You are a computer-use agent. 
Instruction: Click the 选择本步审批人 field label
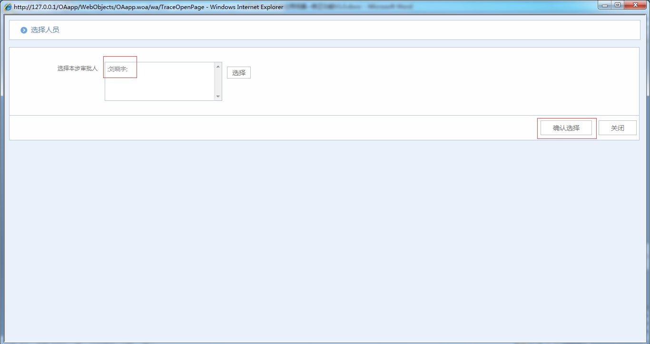(x=77, y=69)
